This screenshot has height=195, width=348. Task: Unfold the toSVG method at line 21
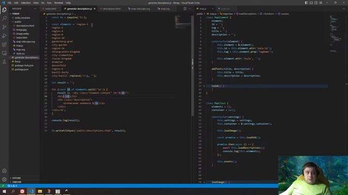(204, 86)
